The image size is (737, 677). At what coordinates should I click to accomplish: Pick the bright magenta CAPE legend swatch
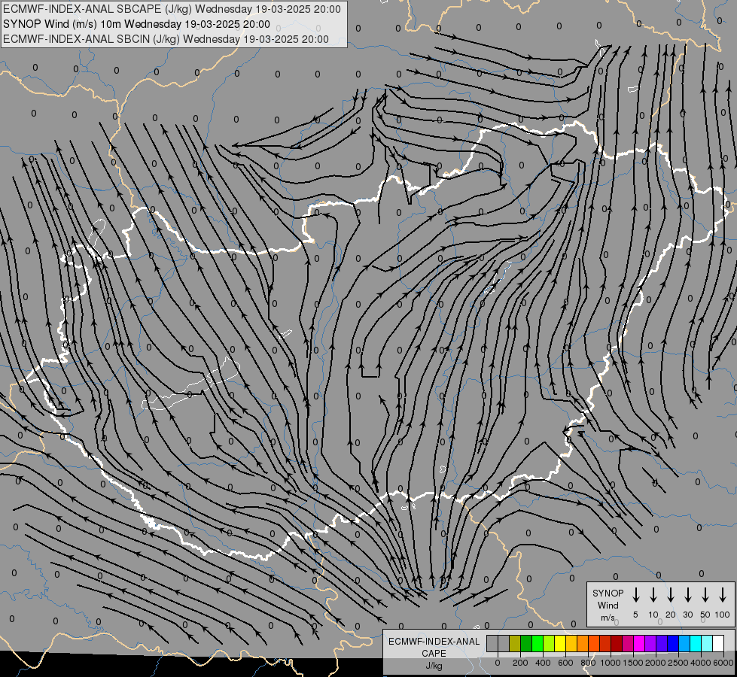click(640, 643)
